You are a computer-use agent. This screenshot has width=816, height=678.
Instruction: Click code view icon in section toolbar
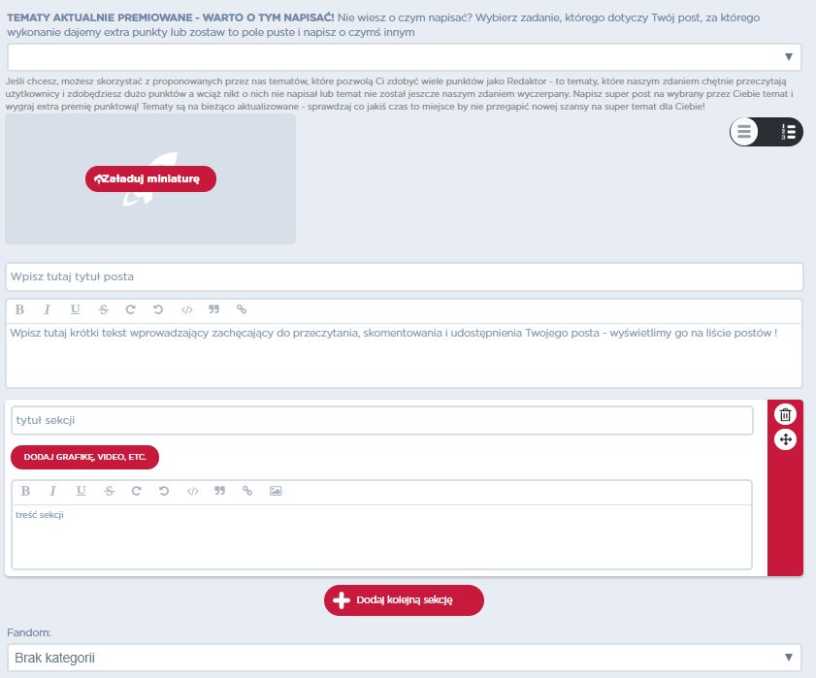(x=192, y=491)
